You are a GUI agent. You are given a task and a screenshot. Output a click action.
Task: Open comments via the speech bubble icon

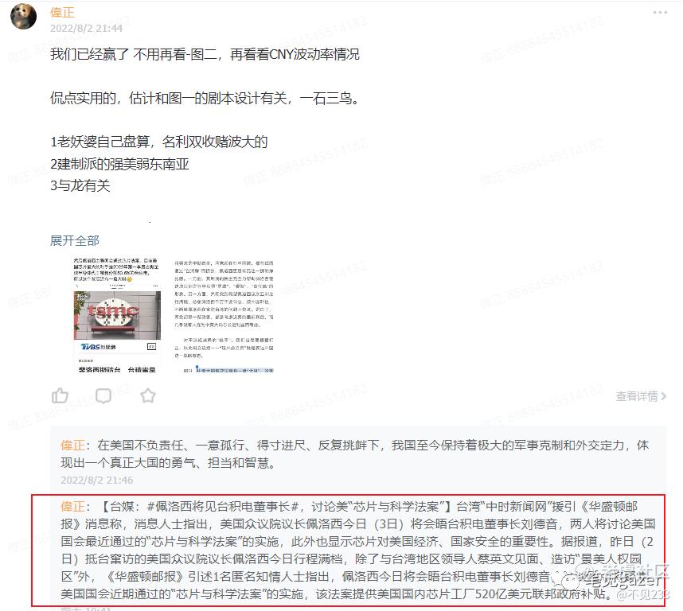click(x=103, y=396)
